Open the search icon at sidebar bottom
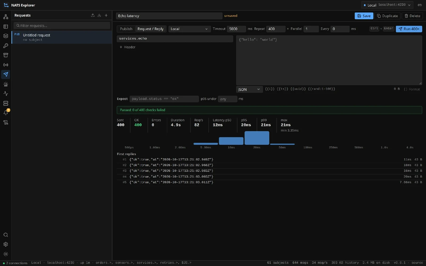 tap(6, 235)
